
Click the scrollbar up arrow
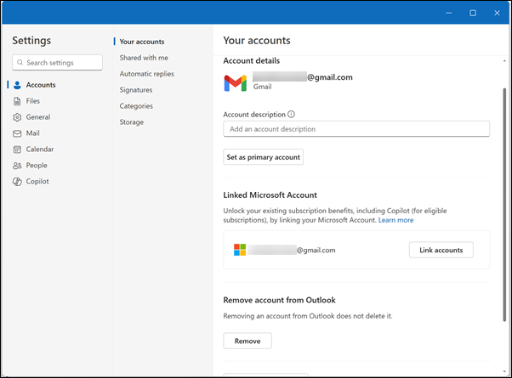point(504,61)
